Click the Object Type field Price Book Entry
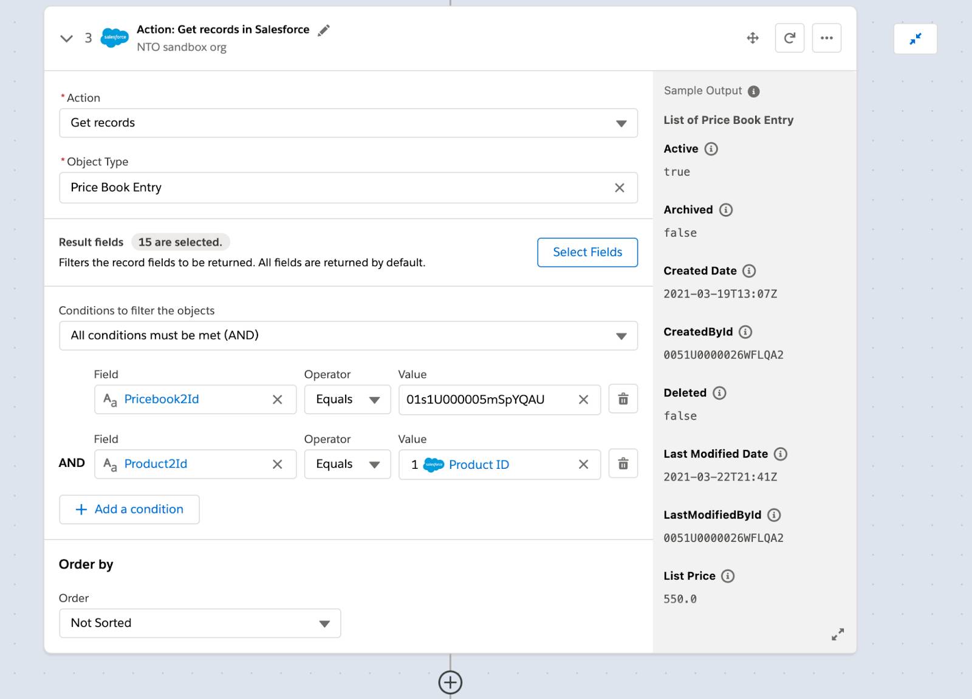 click(x=348, y=188)
